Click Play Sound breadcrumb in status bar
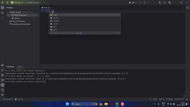 (7, 99)
